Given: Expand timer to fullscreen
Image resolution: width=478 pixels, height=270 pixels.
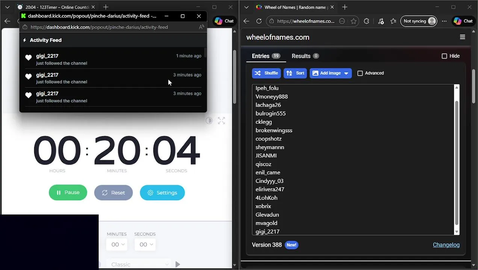Looking at the screenshot, I should 221,120.
